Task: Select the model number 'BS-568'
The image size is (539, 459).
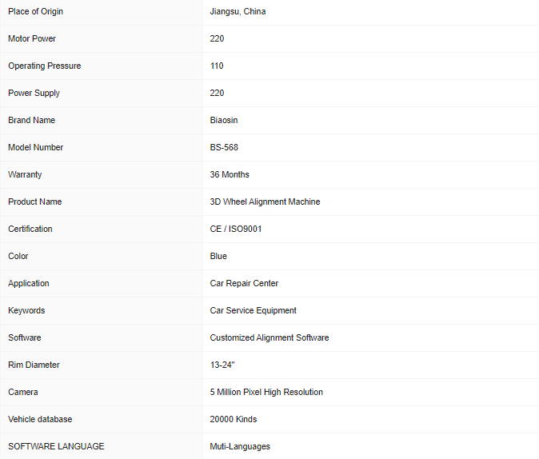Action: click(x=224, y=147)
